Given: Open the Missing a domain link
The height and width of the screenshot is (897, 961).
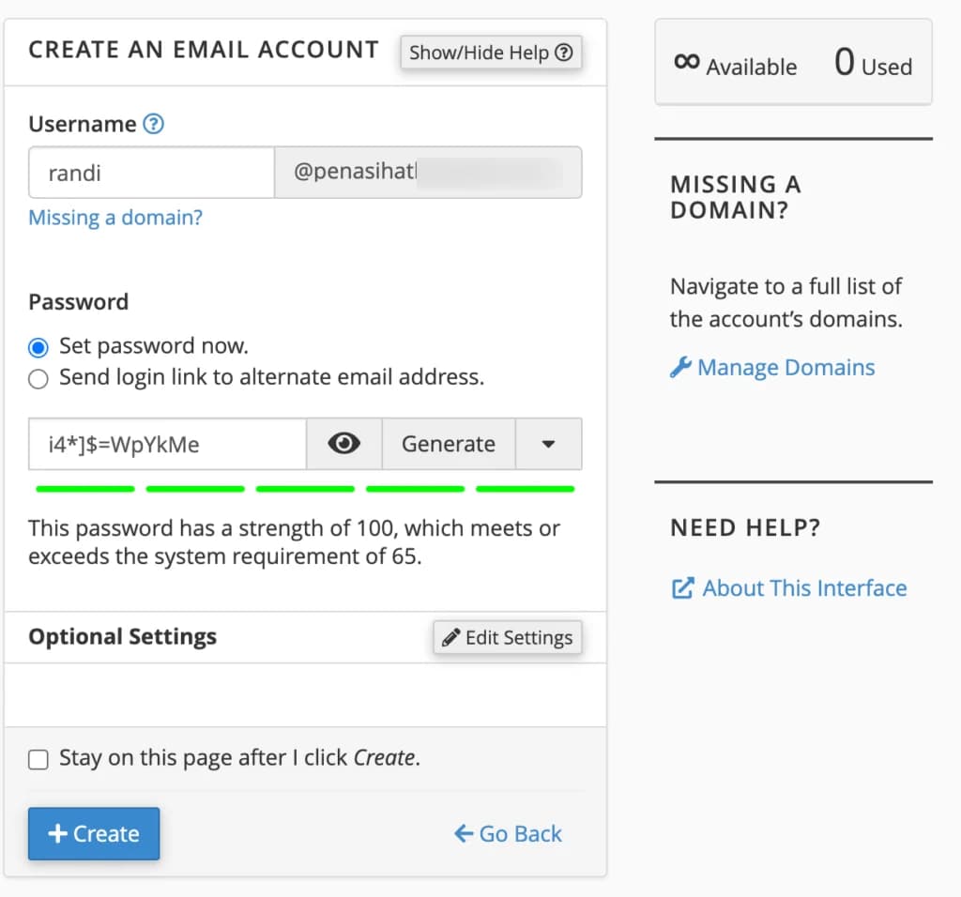Looking at the screenshot, I should (114, 217).
